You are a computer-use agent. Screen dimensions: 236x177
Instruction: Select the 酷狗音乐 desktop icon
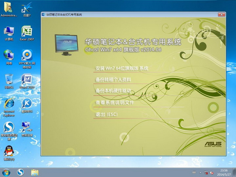(27, 103)
